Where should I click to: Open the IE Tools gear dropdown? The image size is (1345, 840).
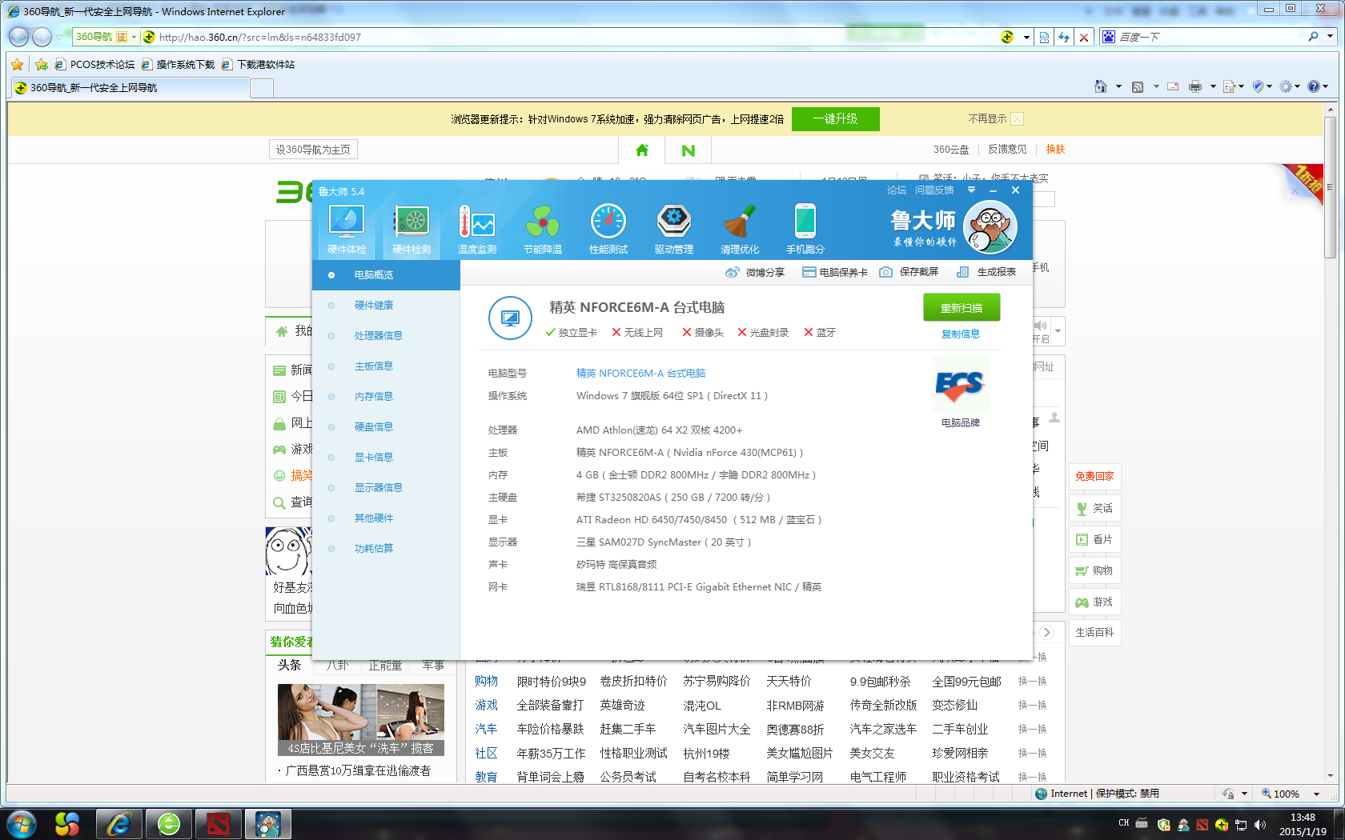pos(1290,86)
